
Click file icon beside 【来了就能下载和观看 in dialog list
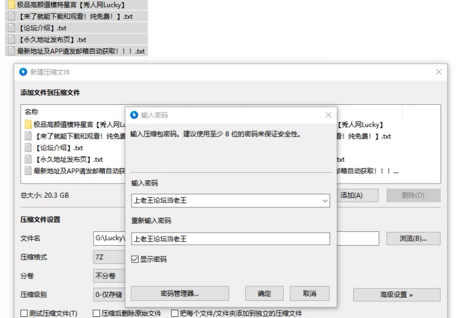pos(28,136)
